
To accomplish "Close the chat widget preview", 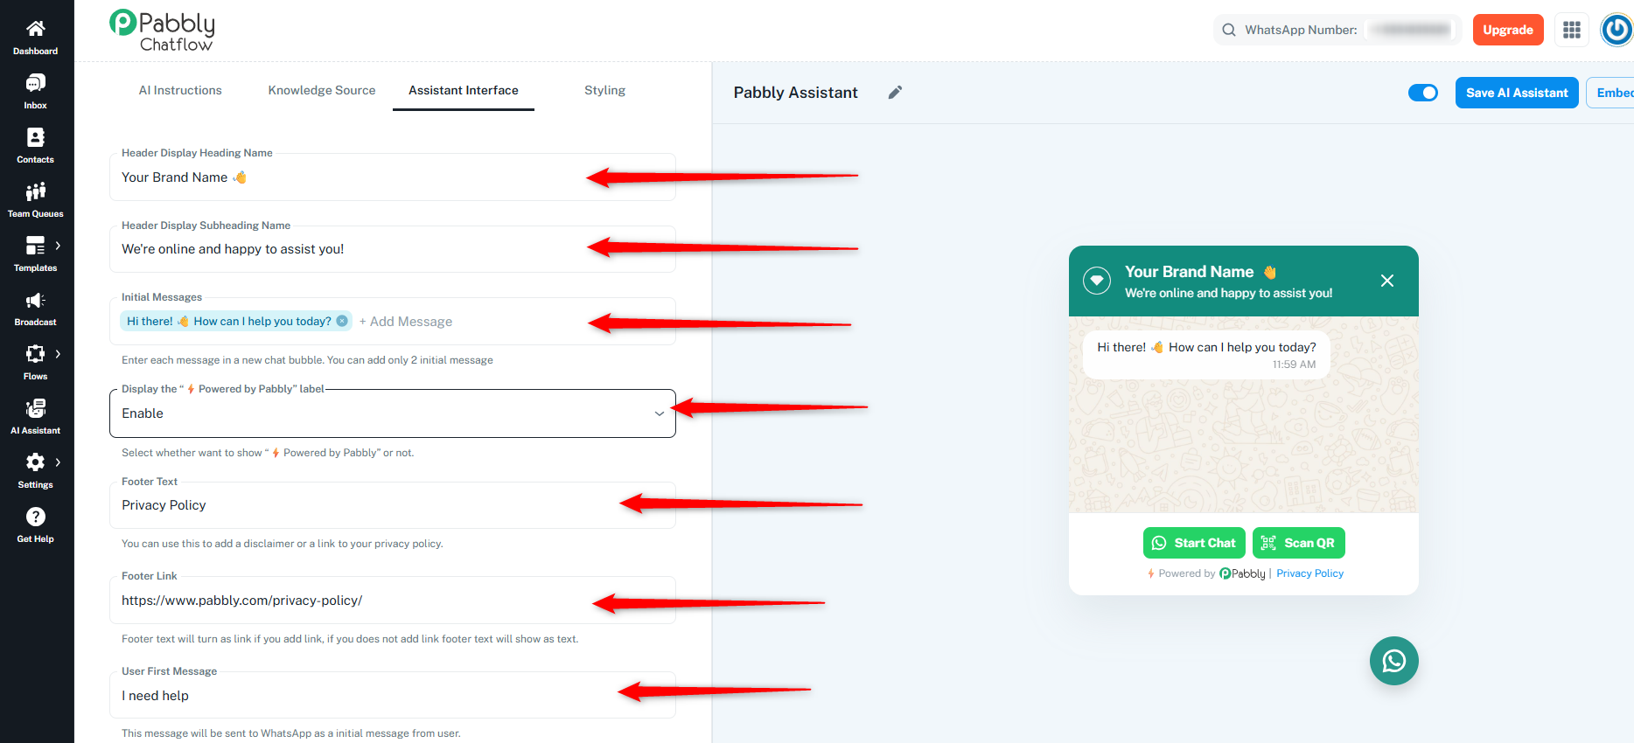I will (x=1387, y=281).
